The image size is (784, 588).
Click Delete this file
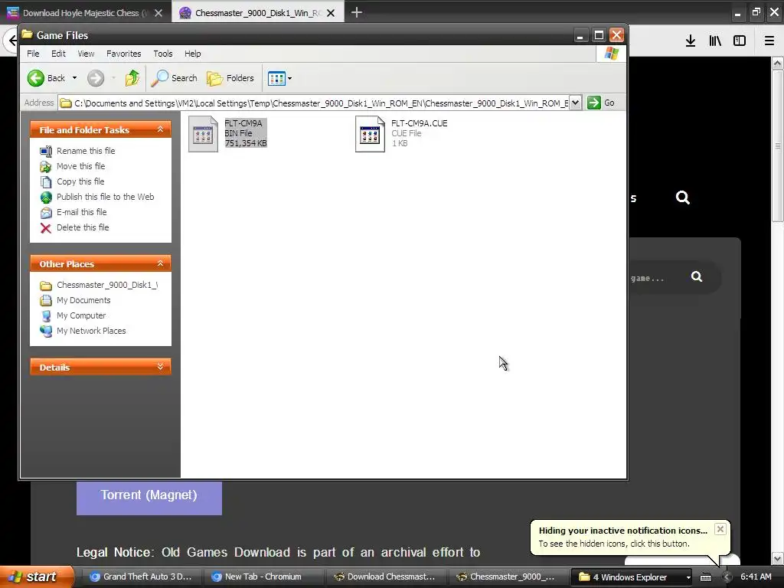83,227
